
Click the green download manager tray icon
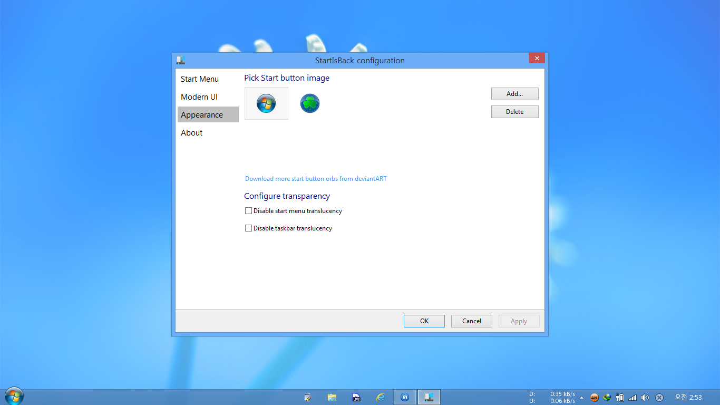coord(607,398)
